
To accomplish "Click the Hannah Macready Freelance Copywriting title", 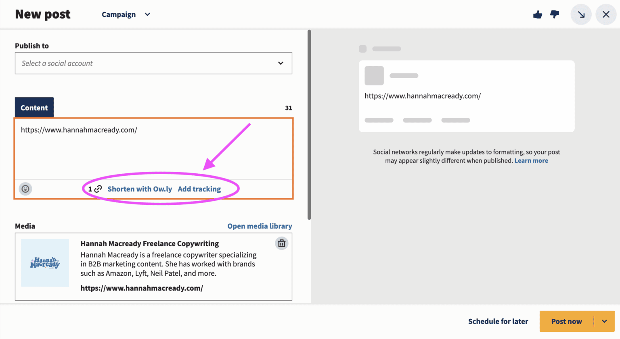I will click(150, 243).
